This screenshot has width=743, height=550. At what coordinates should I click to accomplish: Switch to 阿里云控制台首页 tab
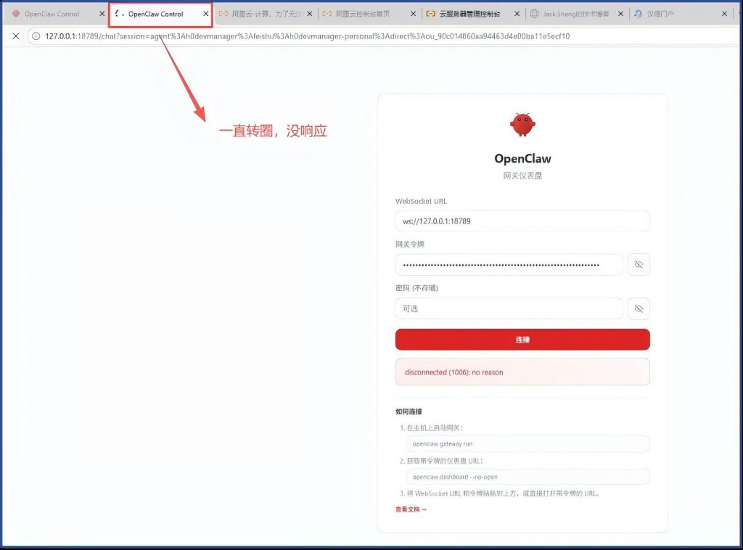[366, 14]
